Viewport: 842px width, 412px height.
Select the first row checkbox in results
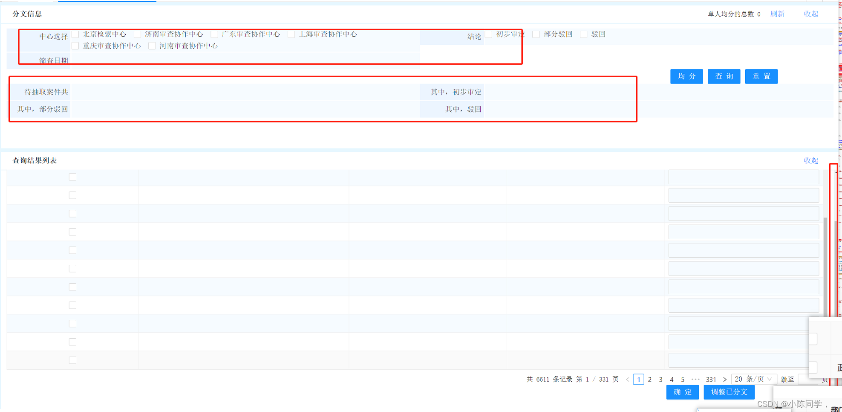pyautogui.click(x=72, y=177)
